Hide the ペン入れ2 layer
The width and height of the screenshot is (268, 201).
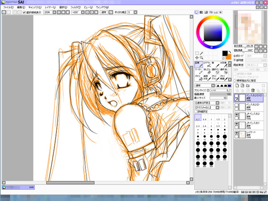point(236,114)
